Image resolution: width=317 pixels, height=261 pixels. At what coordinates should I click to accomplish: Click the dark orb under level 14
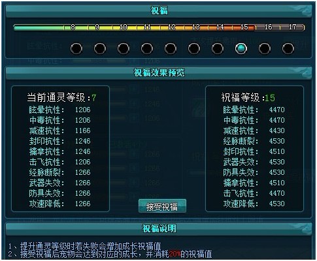coord(218,48)
